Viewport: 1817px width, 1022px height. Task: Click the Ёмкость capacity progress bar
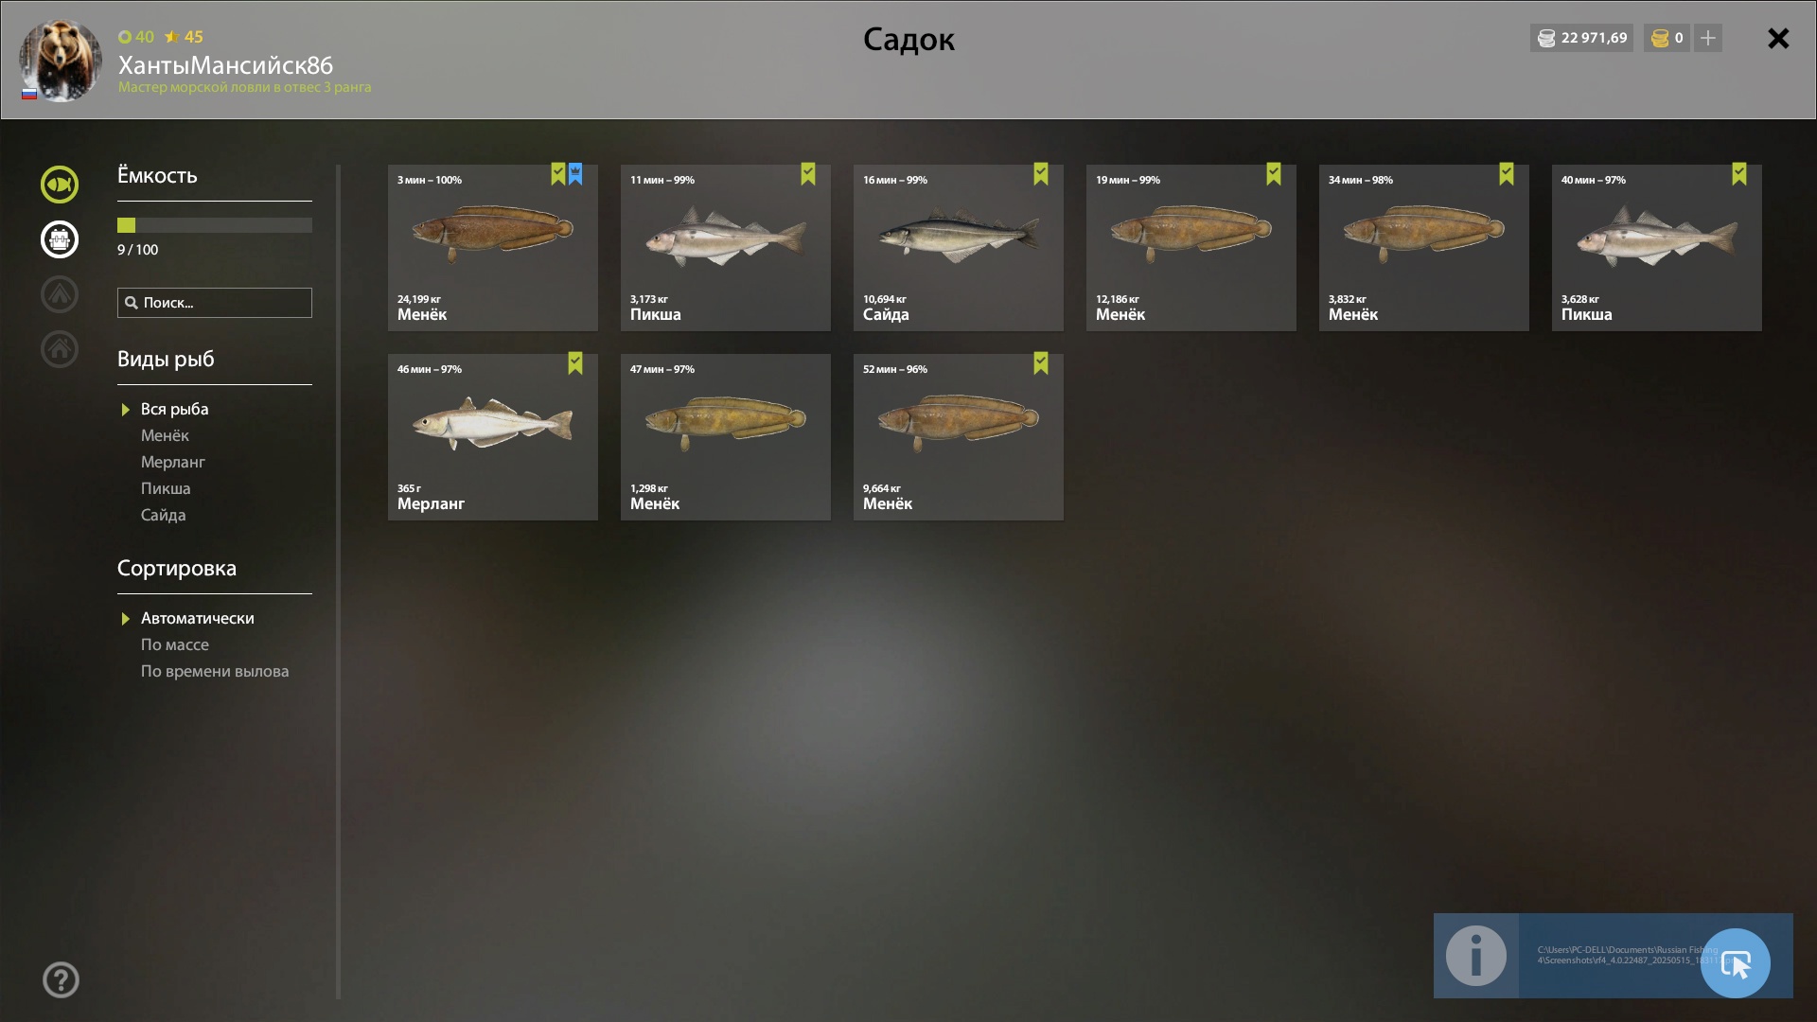(x=215, y=225)
